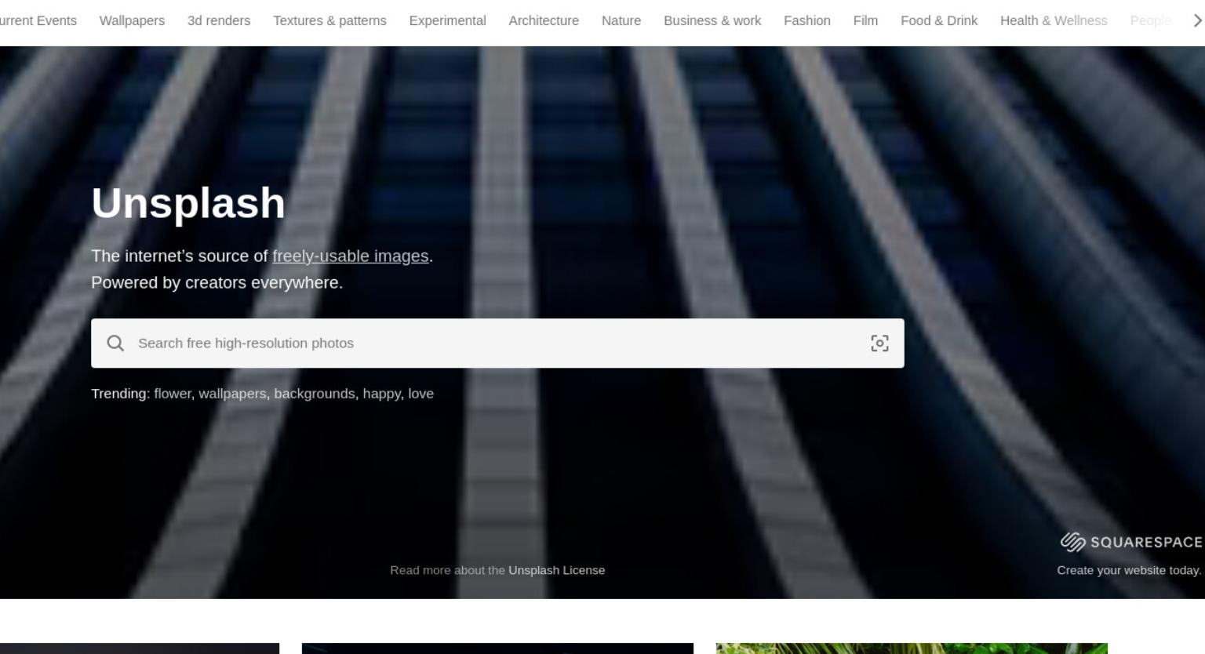Click the Unsplash heading text
The width and height of the screenshot is (1205, 654).
click(x=188, y=203)
